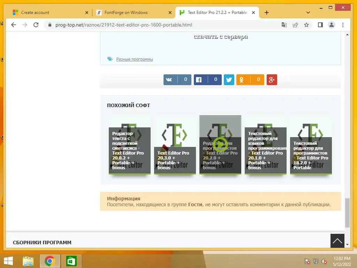Close the Text Editor Pro tab
Image resolution: width=357 pixels, height=268 pixels.
click(253, 13)
